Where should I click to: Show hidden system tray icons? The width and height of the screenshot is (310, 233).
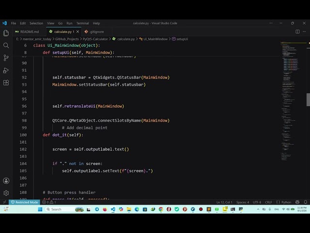click(x=258, y=209)
